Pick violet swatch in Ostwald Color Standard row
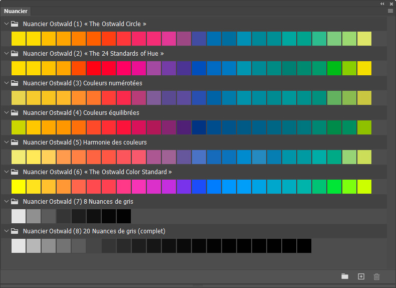 [184, 186]
